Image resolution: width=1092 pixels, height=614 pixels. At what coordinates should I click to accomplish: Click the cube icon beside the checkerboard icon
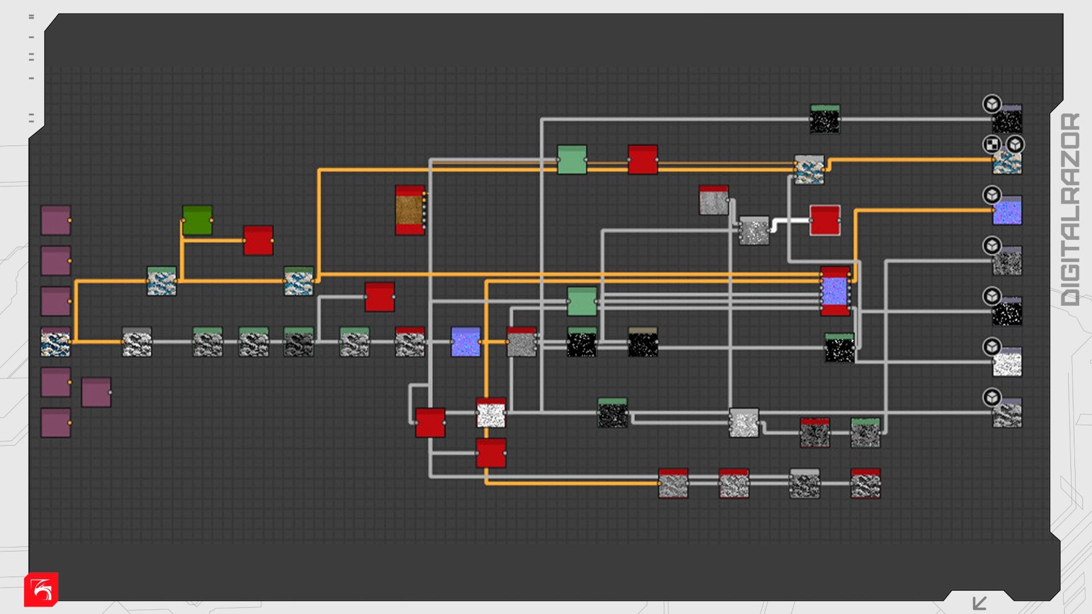1015,144
